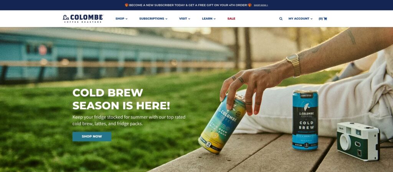Click the right gift icon in banner
393x172 pixels.
click(x=249, y=5)
